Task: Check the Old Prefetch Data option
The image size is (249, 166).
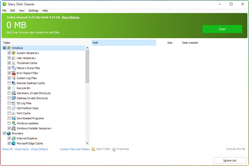Action: (x=9, y=108)
